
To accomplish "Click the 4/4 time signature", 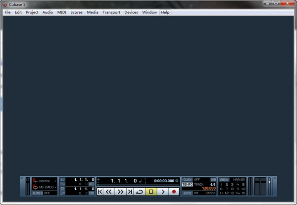I will coord(213,184).
